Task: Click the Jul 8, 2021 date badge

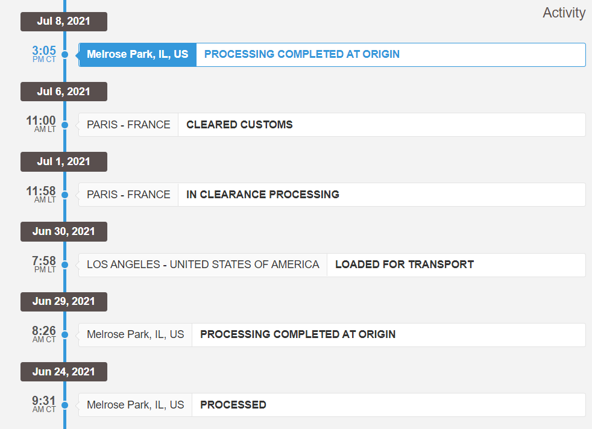Action: coord(64,21)
